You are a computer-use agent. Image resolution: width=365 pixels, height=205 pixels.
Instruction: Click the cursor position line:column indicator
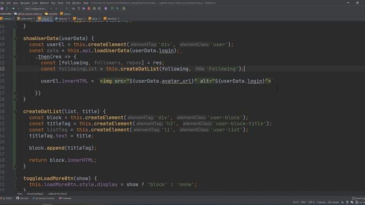[x=295, y=202]
